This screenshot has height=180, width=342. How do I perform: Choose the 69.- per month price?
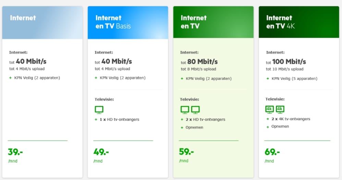pos(272,152)
